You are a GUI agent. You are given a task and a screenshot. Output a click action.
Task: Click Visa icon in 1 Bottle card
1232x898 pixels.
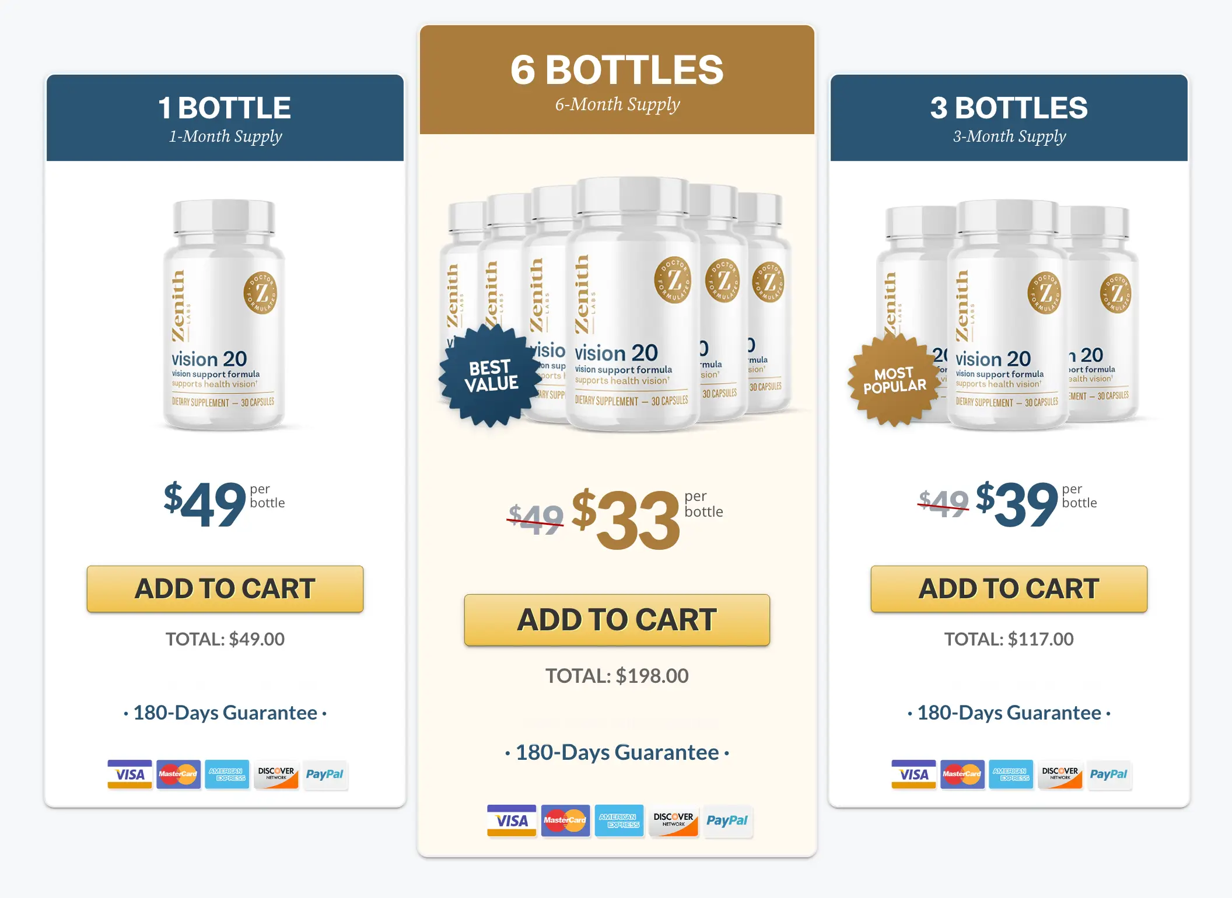click(x=129, y=774)
